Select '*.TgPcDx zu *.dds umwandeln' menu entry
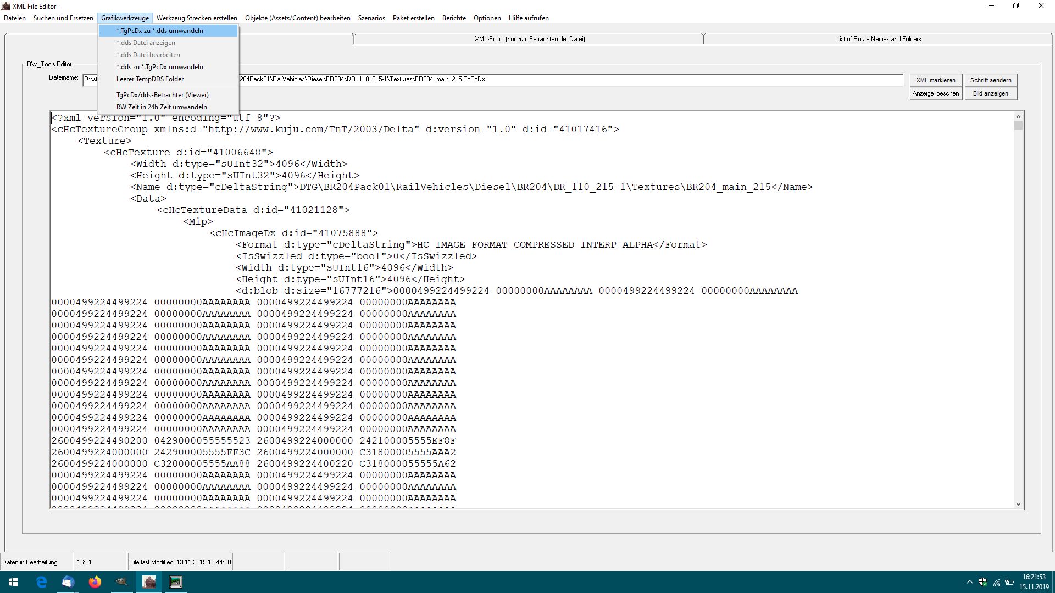1055x593 pixels. click(x=160, y=31)
